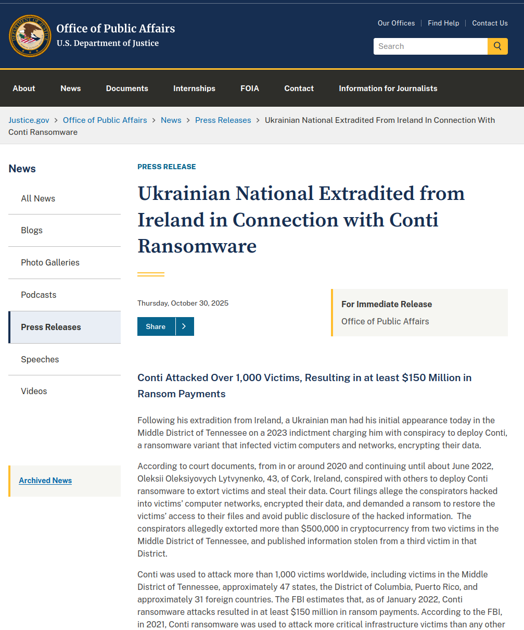Click the yellow search magnifier button
524x630 pixels.
pos(497,46)
